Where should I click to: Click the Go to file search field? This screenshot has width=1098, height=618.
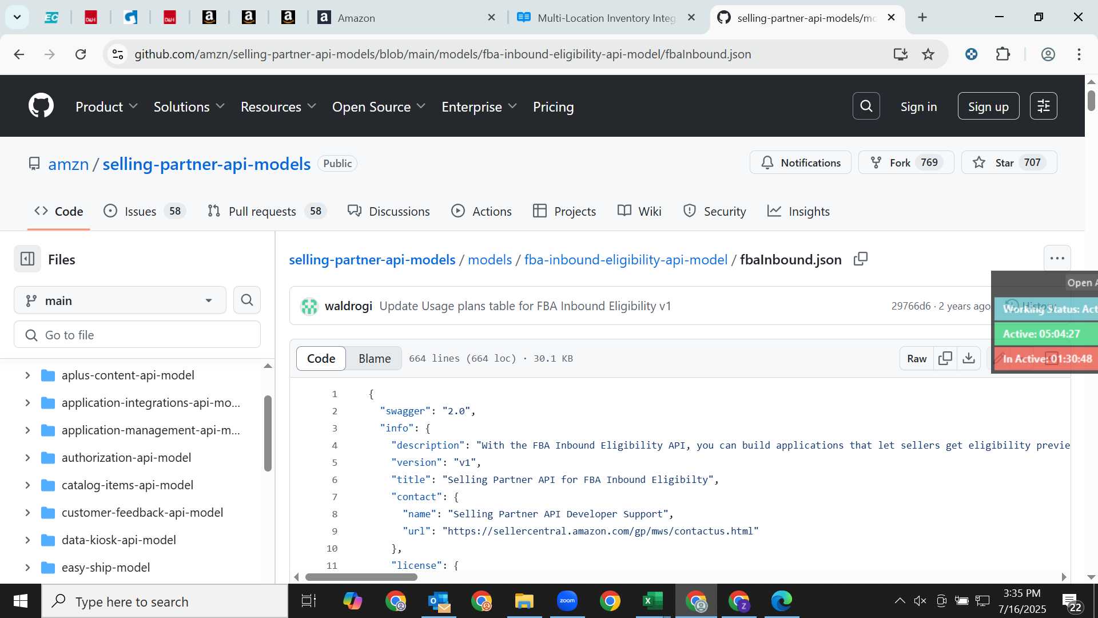tap(137, 335)
